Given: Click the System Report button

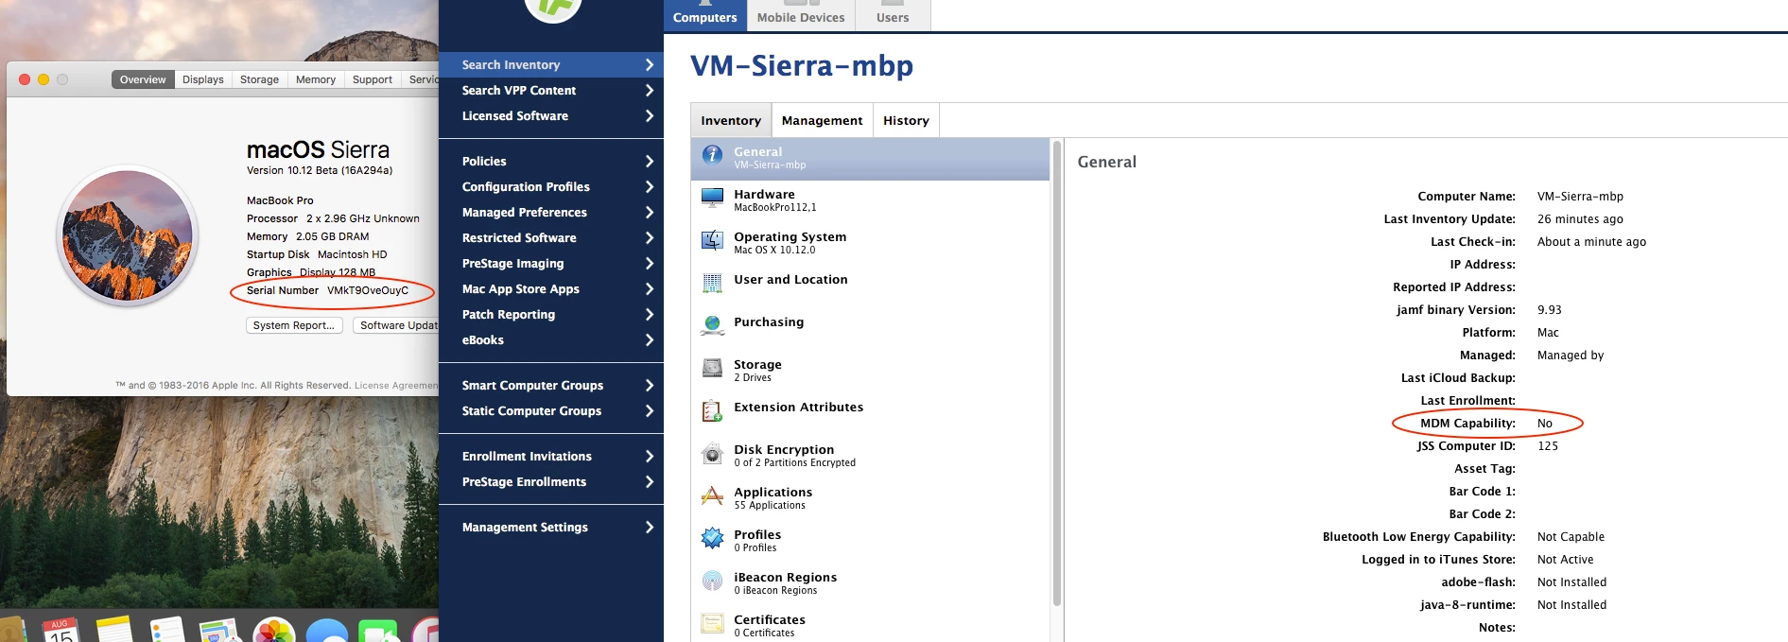Looking at the screenshot, I should [x=294, y=325].
